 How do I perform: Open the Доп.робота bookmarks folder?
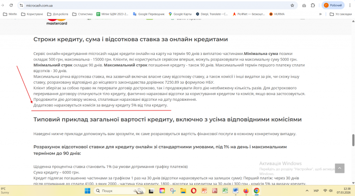tap(57, 14)
